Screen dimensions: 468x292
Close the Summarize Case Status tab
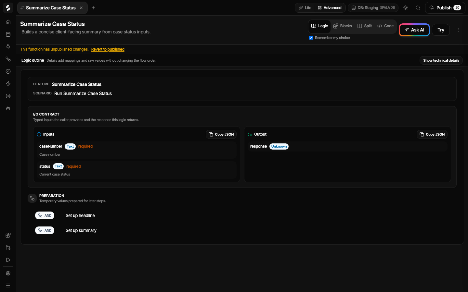81,8
